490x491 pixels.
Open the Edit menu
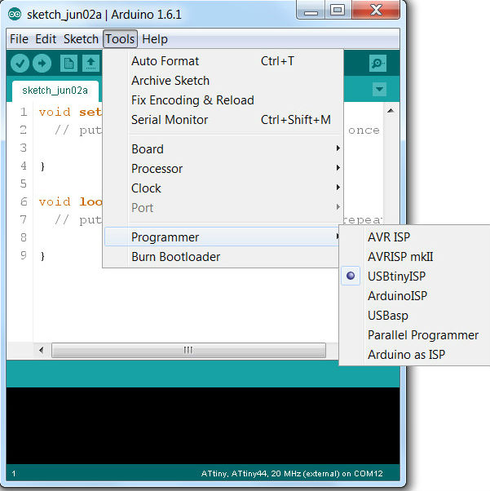pyautogui.click(x=46, y=39)
